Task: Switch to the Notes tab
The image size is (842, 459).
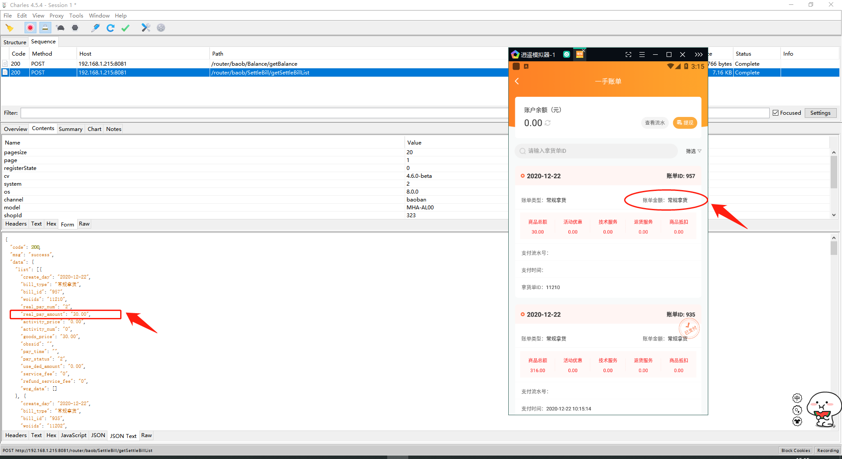Action: click(114, 129)
